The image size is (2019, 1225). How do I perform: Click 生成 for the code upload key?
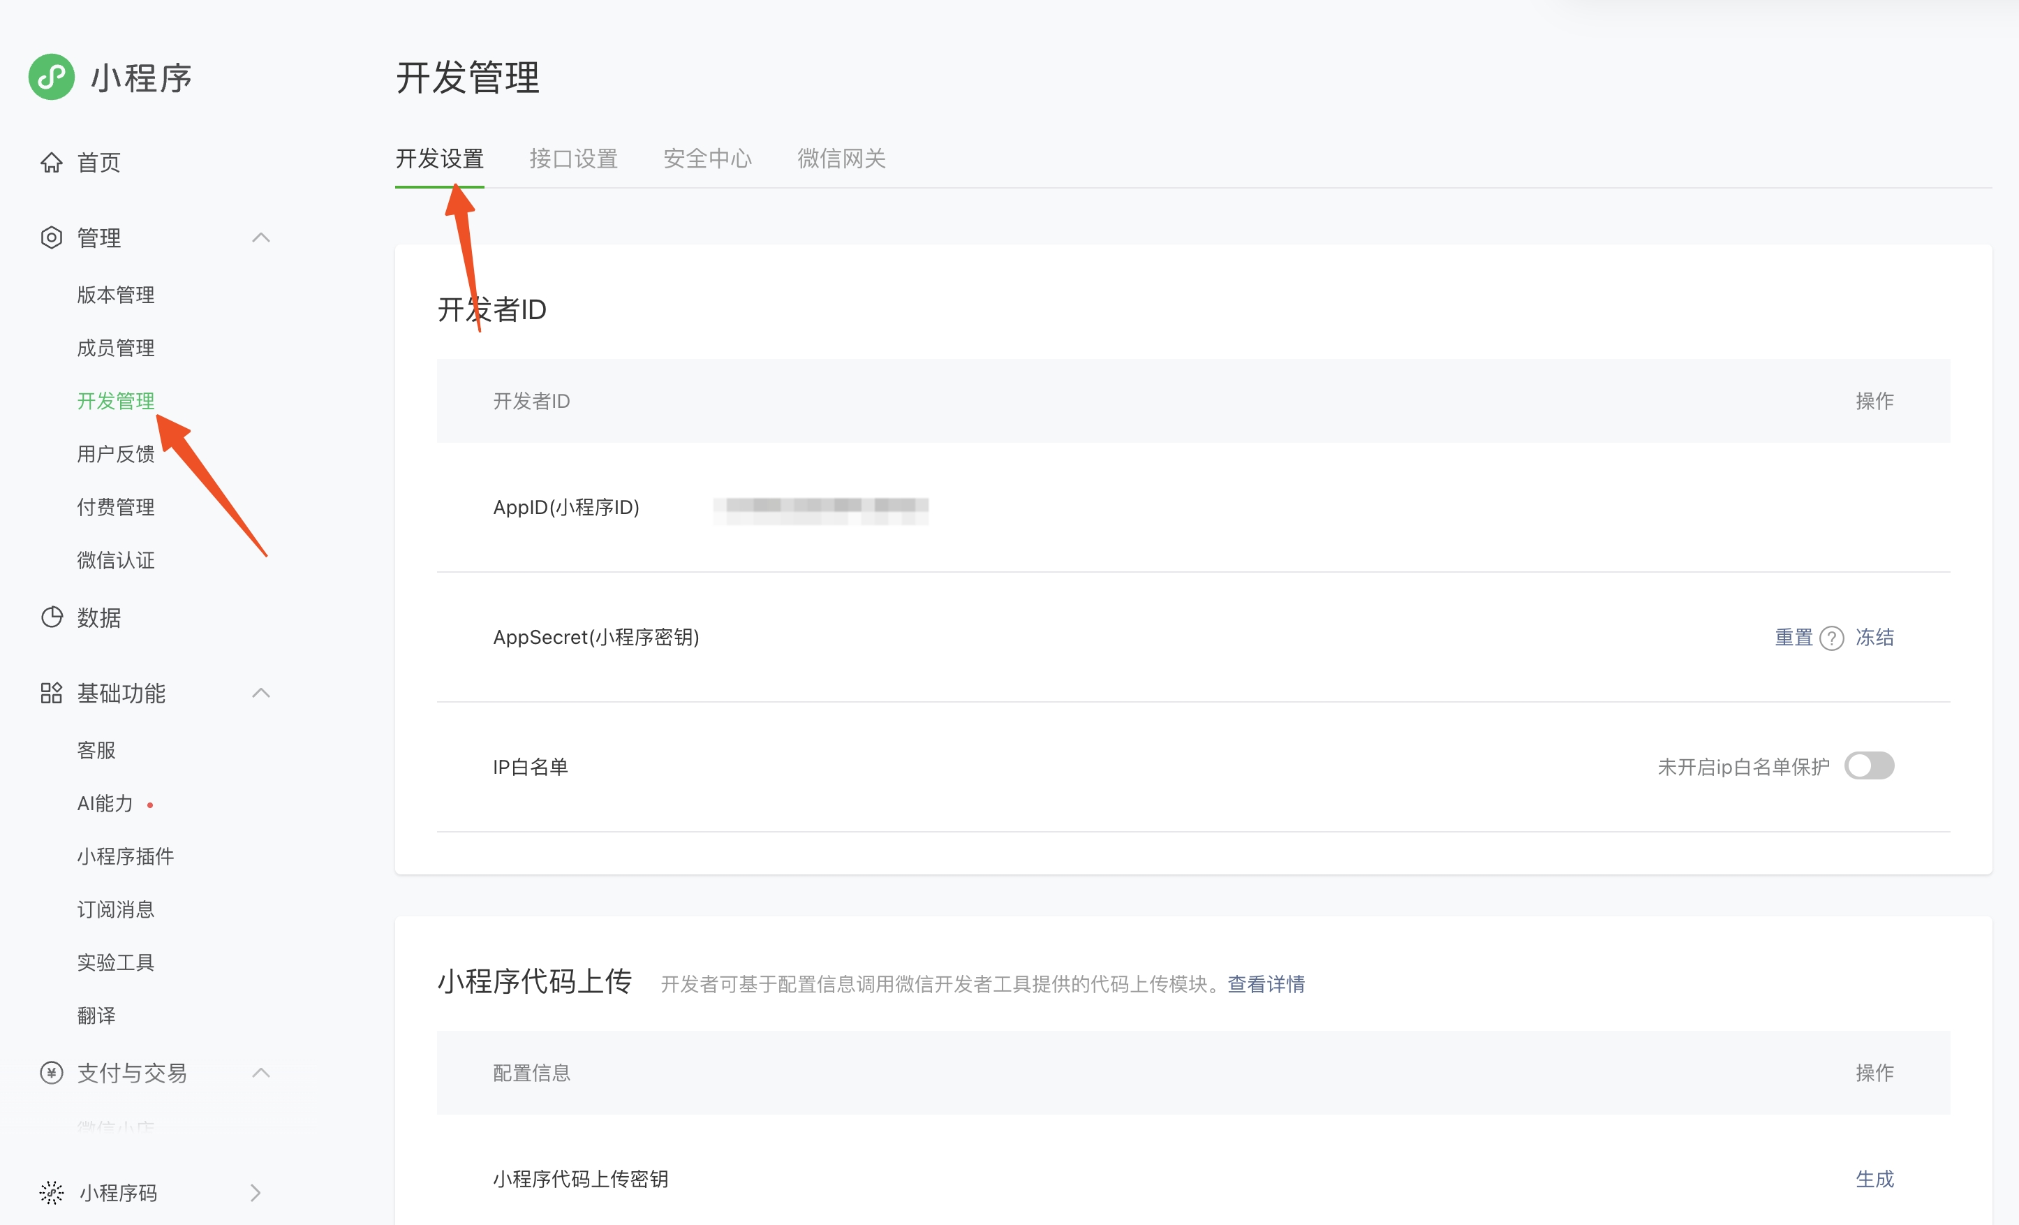tap(1874, 1178)
